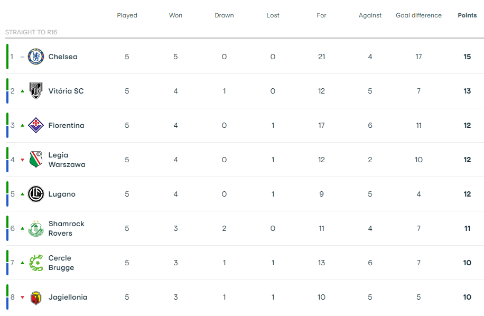Image resolution: width=484 pixels, height=316 pixels.
Task: Select the Played column header
Action: (127, 15)
